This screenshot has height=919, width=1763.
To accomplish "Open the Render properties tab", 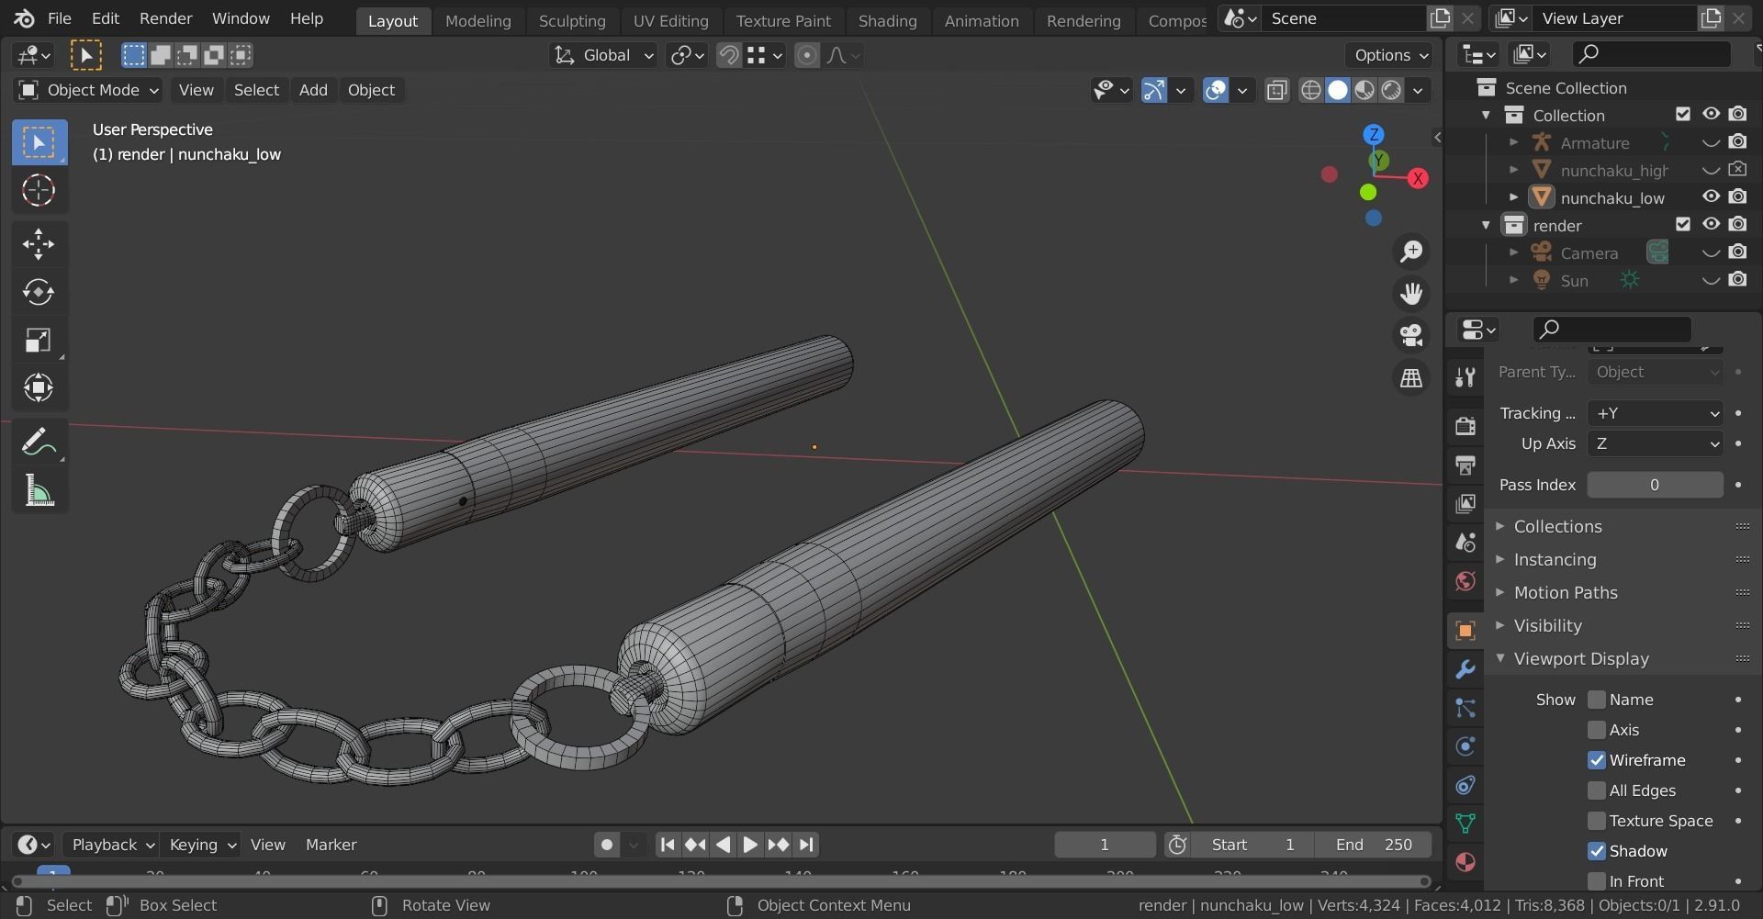I will click(x=1465, y=425).
